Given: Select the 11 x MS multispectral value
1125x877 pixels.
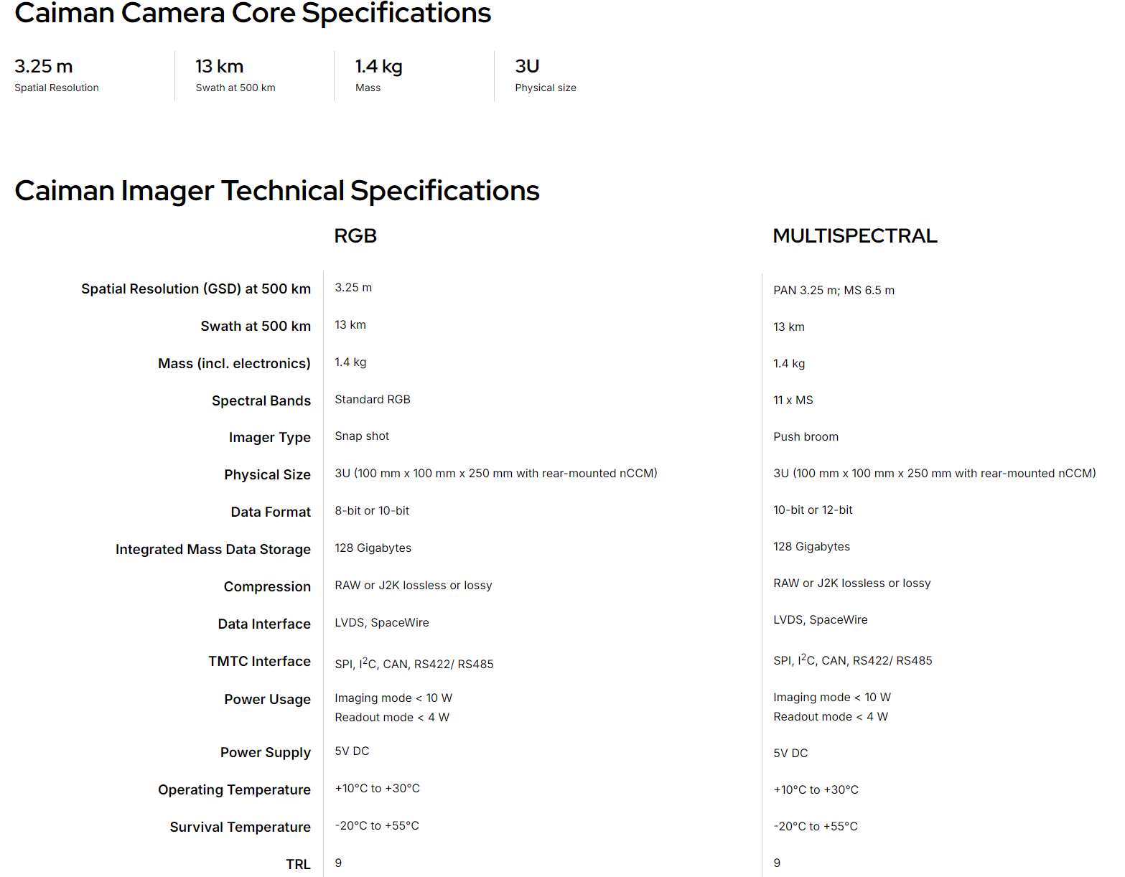Looking at the screenshot, I should (793, 400).
